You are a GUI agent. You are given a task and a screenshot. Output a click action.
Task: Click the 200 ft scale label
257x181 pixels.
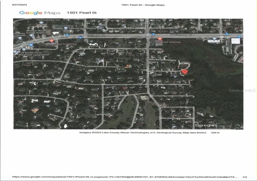(215, 133)
